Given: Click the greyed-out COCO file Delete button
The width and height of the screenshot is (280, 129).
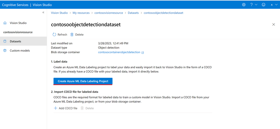Looking at the screenshot, I should pos(87,108).
